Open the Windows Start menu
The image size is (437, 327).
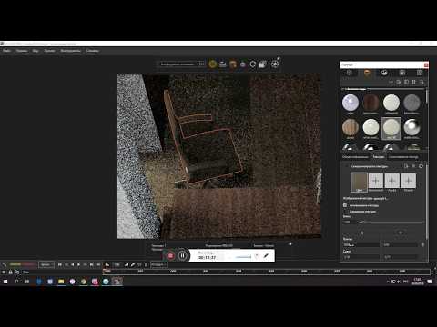click(x=5, y=282)
